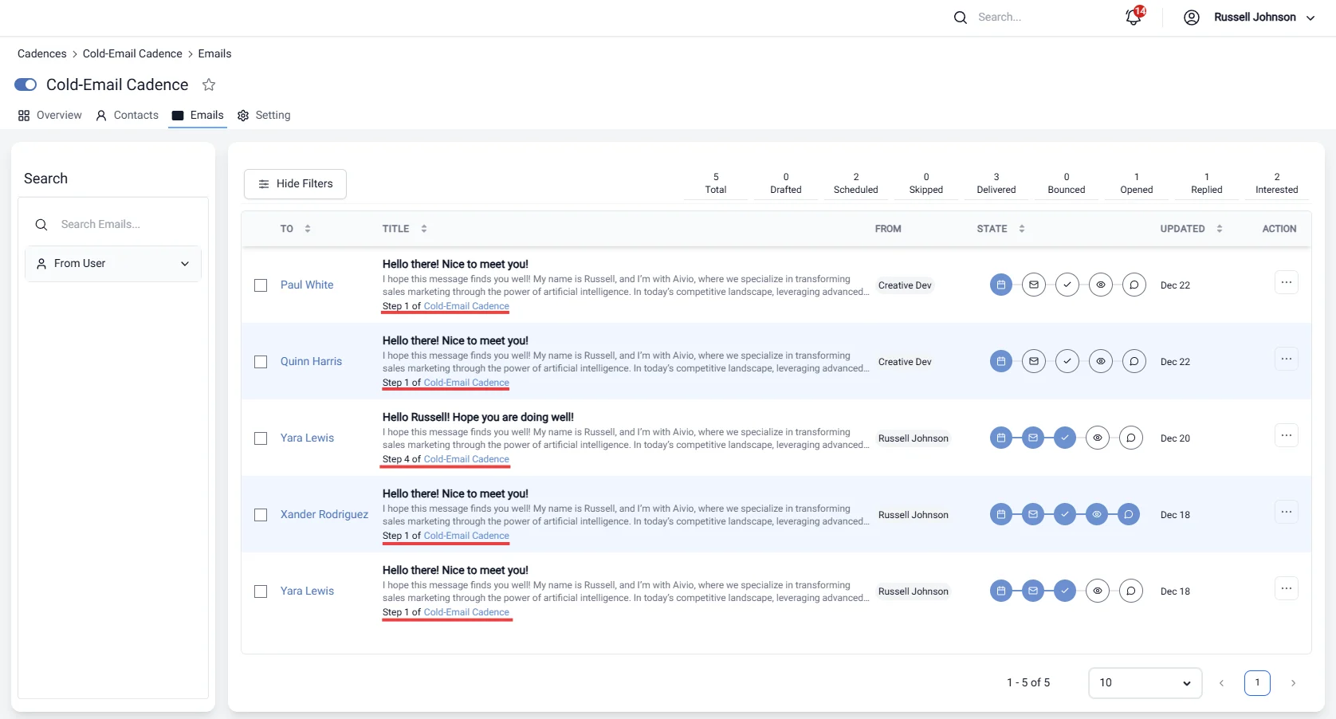Click the delivered envelope icon in Paul White row
1336x719 pixels.
point(1034,285)
